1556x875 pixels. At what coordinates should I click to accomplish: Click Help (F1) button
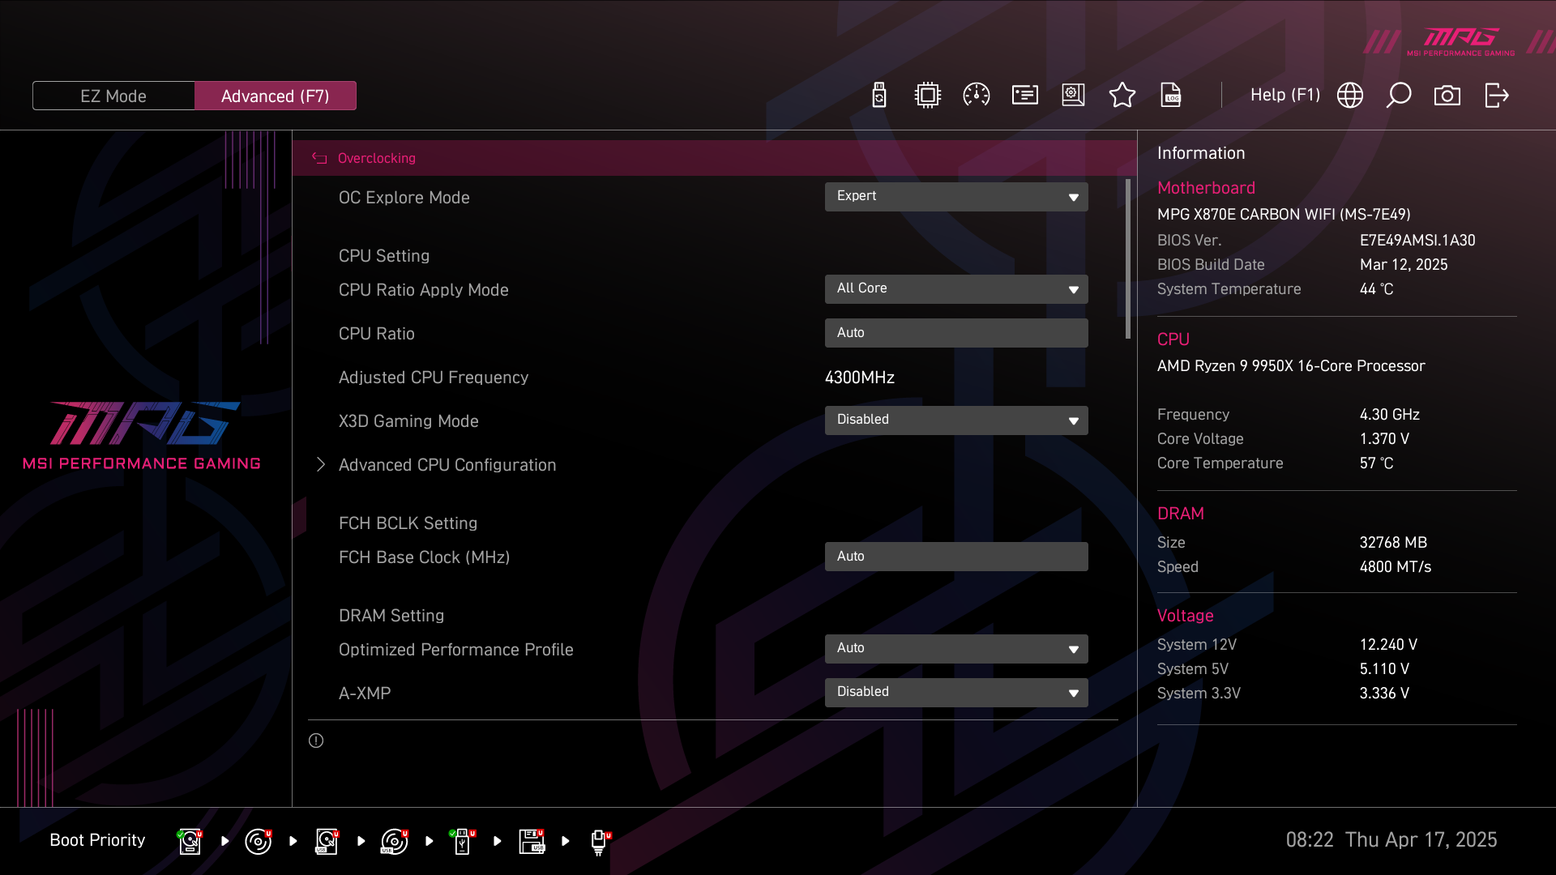click(1285, 96)
